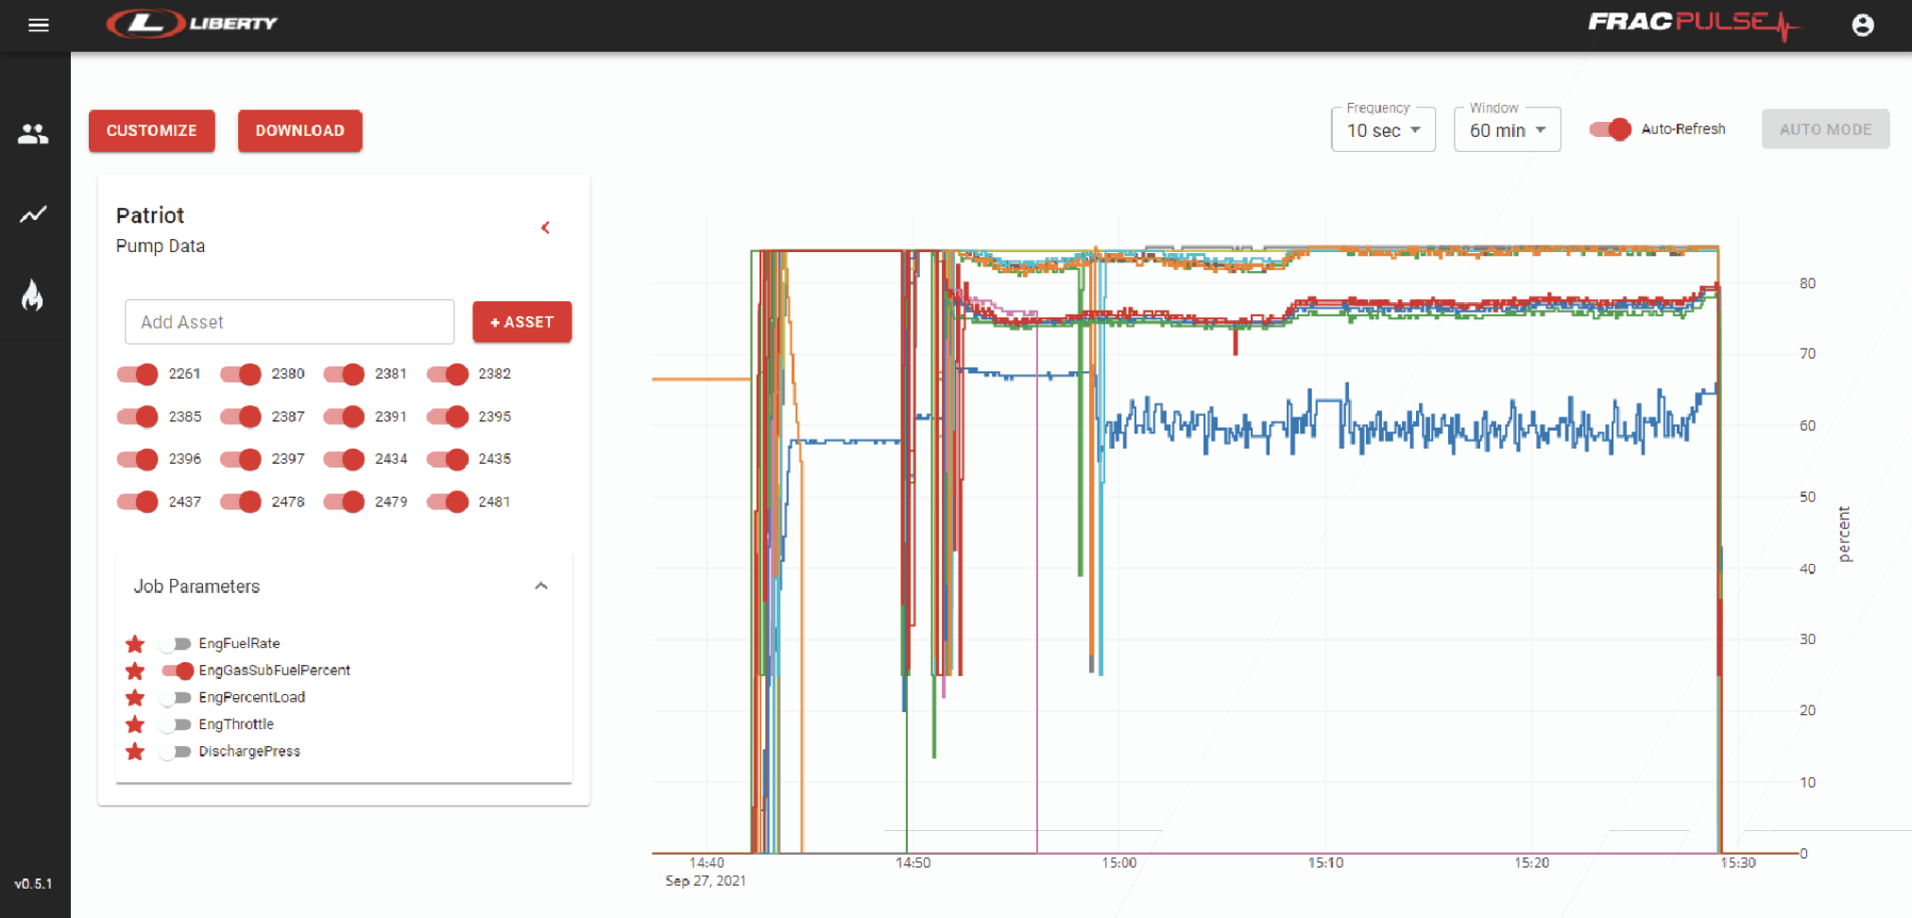1912x918 pixels.
Task: Toggle off pump 2261
Action: [x=138, y=374]
